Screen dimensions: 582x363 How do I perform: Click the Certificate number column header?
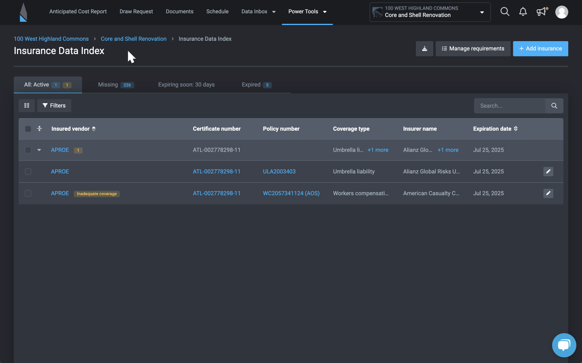click(217, 129)
